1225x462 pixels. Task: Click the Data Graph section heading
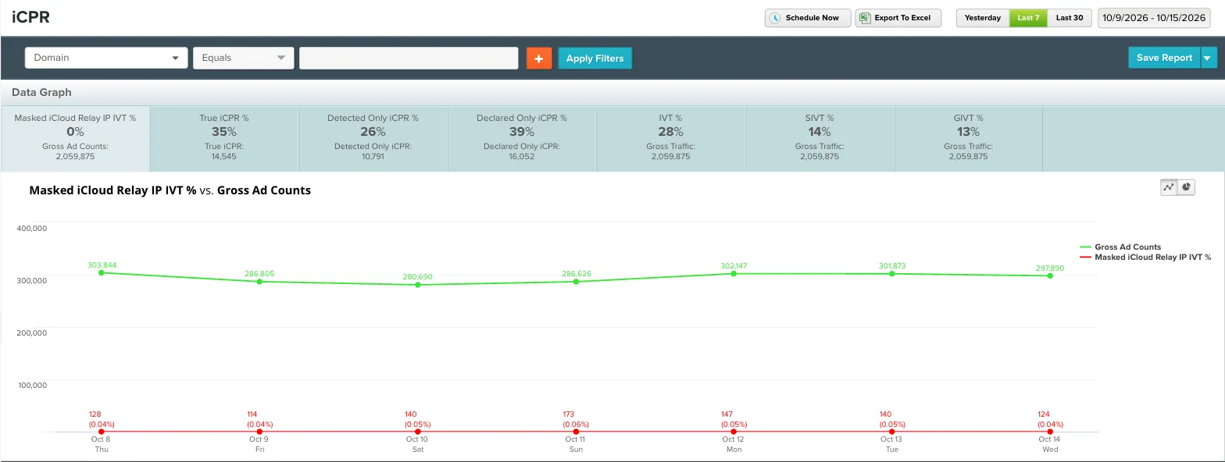click(x=41, y=92)
